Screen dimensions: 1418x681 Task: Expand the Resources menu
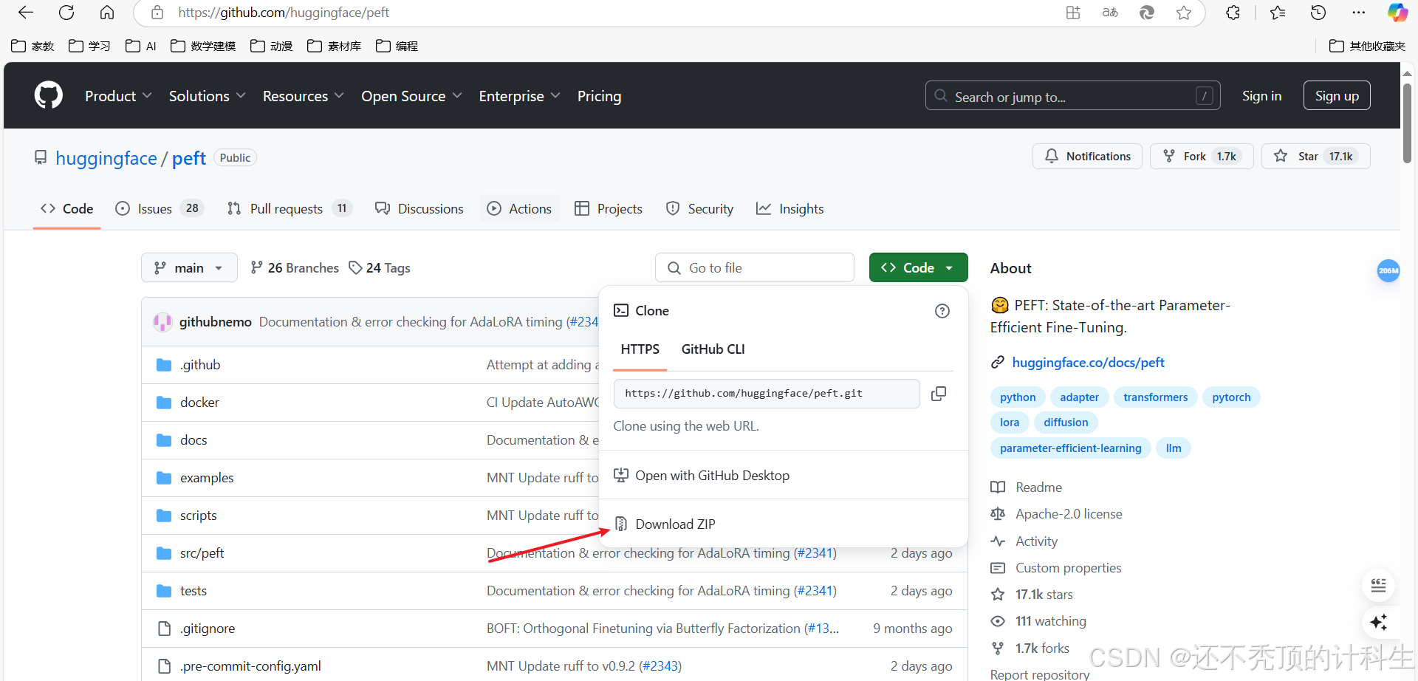303,96
